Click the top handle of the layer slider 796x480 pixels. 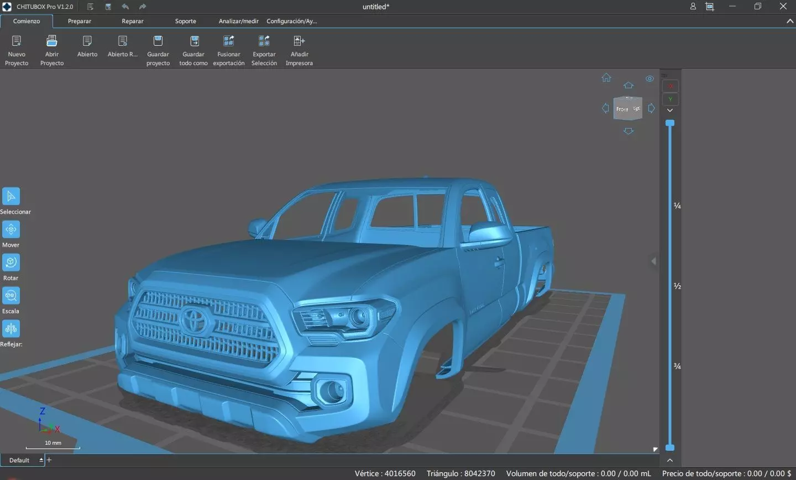[x=670, y=123]
